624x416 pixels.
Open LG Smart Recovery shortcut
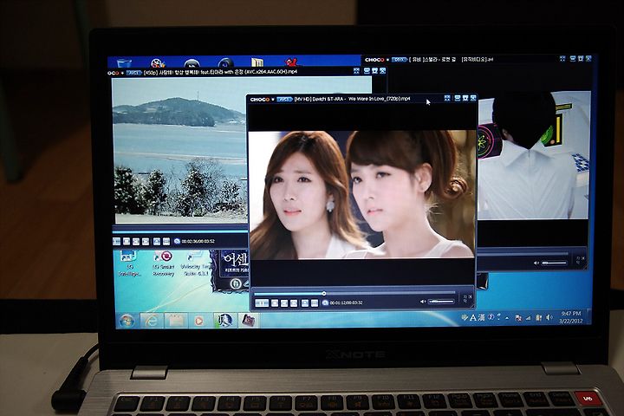tap(164, 263)
